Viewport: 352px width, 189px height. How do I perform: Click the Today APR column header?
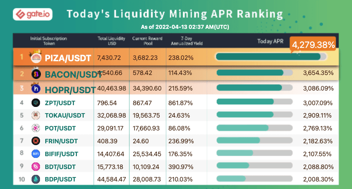pos(270,41)
